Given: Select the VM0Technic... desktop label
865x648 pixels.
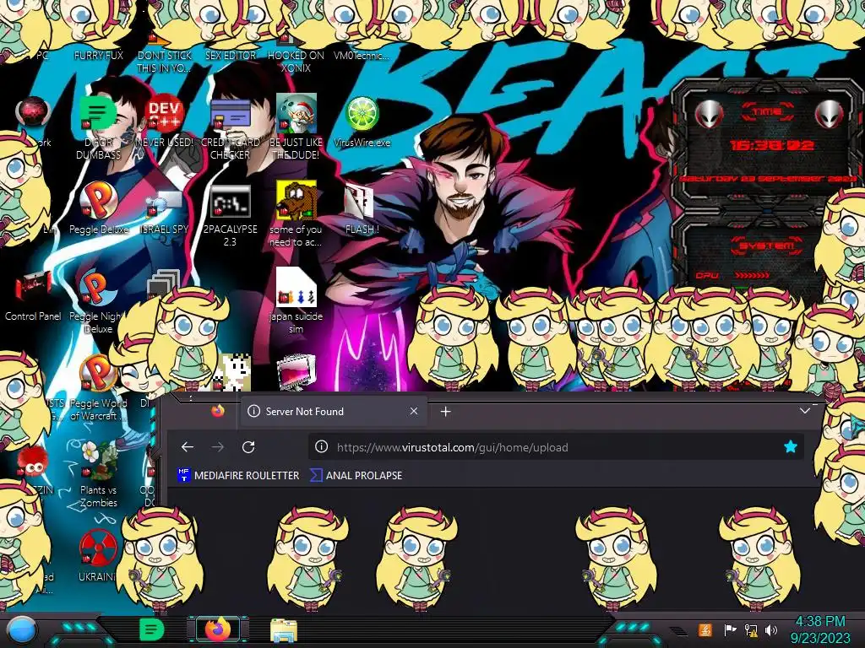Looking at the screenshot, I should point(362,56).
